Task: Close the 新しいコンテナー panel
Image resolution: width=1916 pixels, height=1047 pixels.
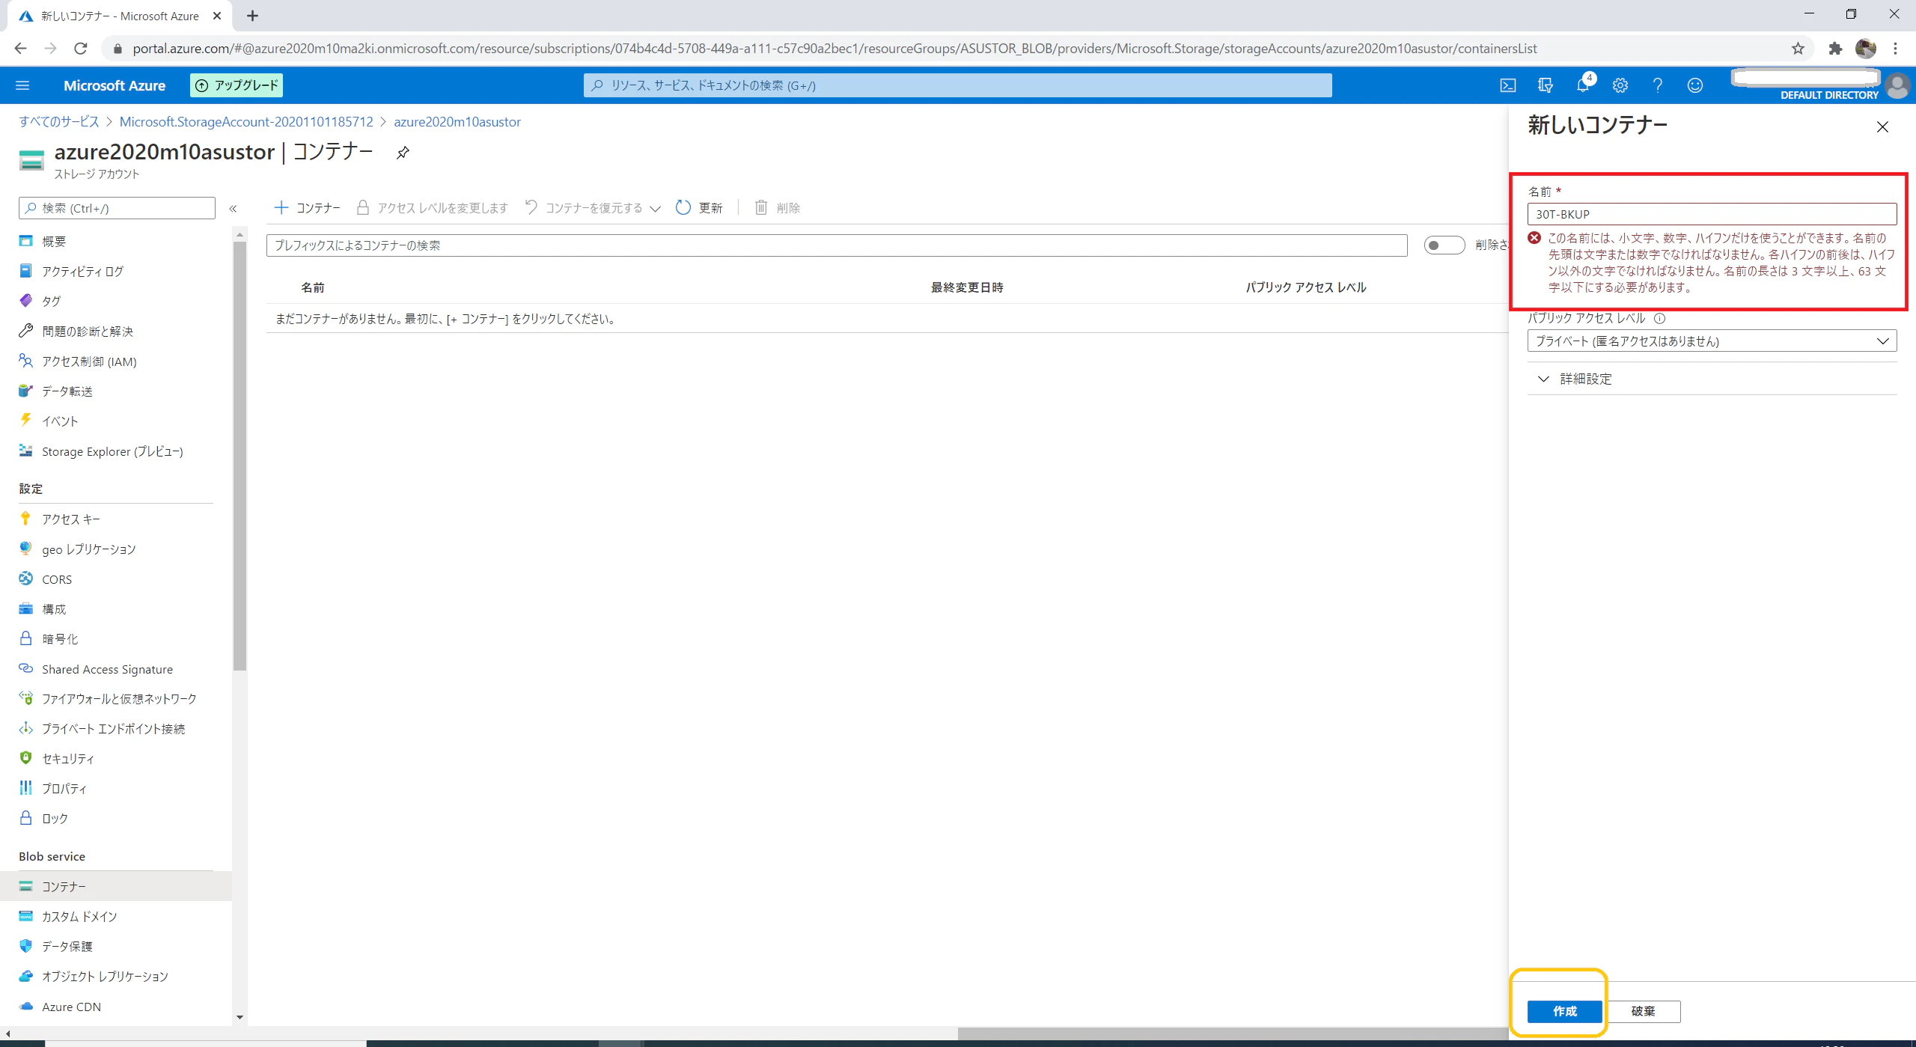Action: coord(1883,127)
